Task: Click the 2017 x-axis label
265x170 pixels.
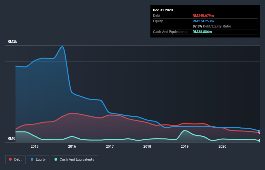Action: click(110, 146)
